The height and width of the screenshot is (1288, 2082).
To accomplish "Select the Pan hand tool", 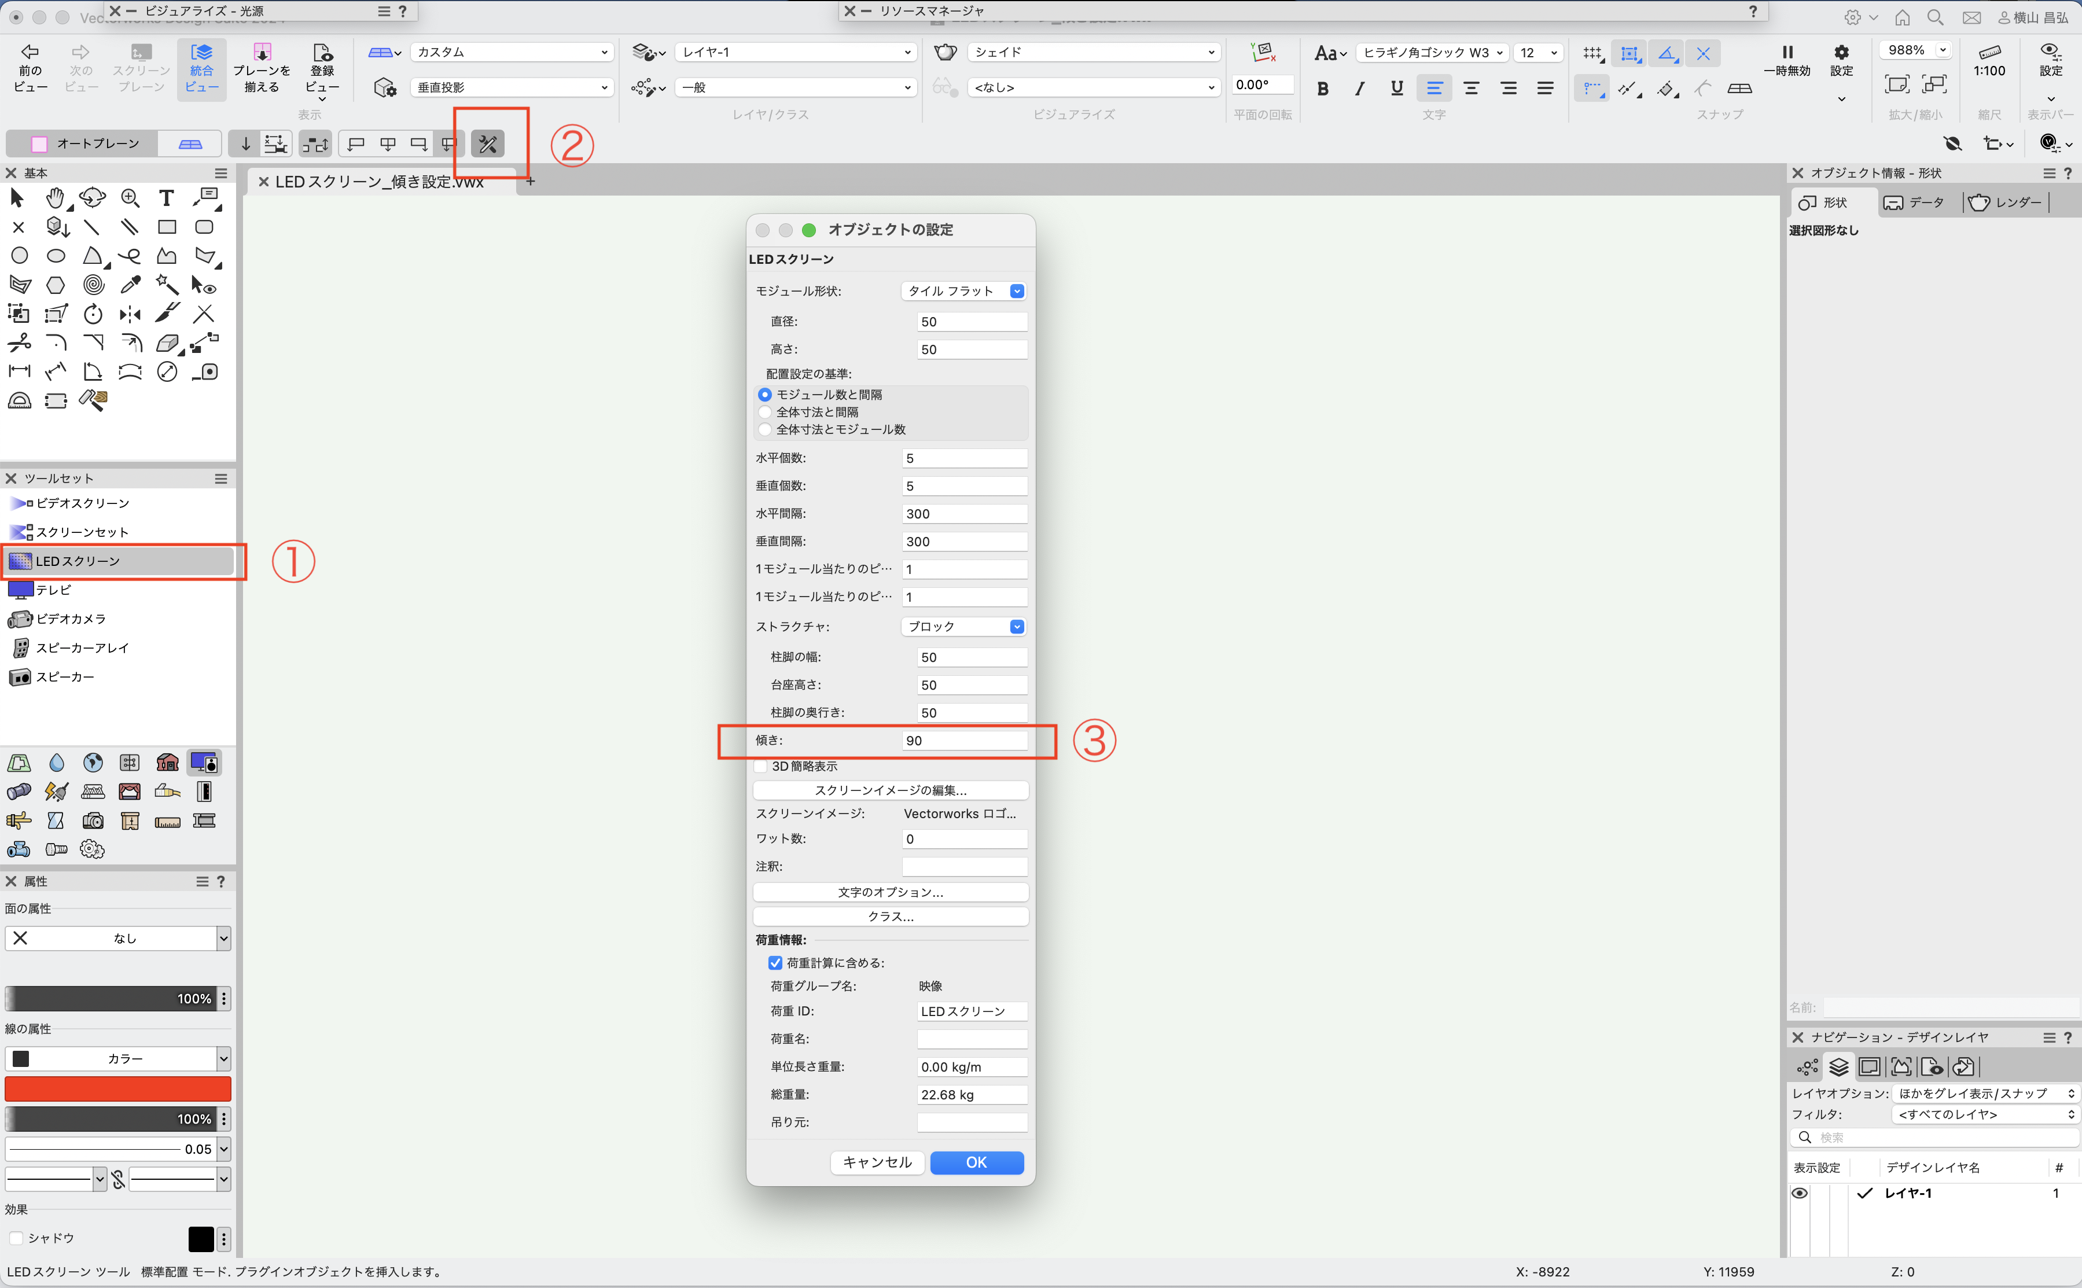I will click(56, 198).
